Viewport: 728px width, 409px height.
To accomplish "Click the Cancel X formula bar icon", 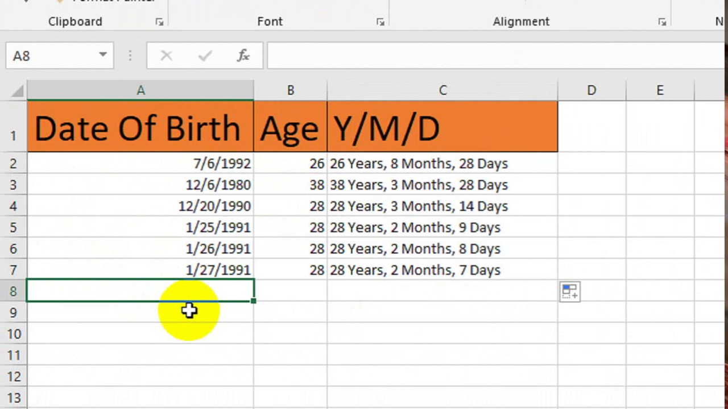I will 166,56.
